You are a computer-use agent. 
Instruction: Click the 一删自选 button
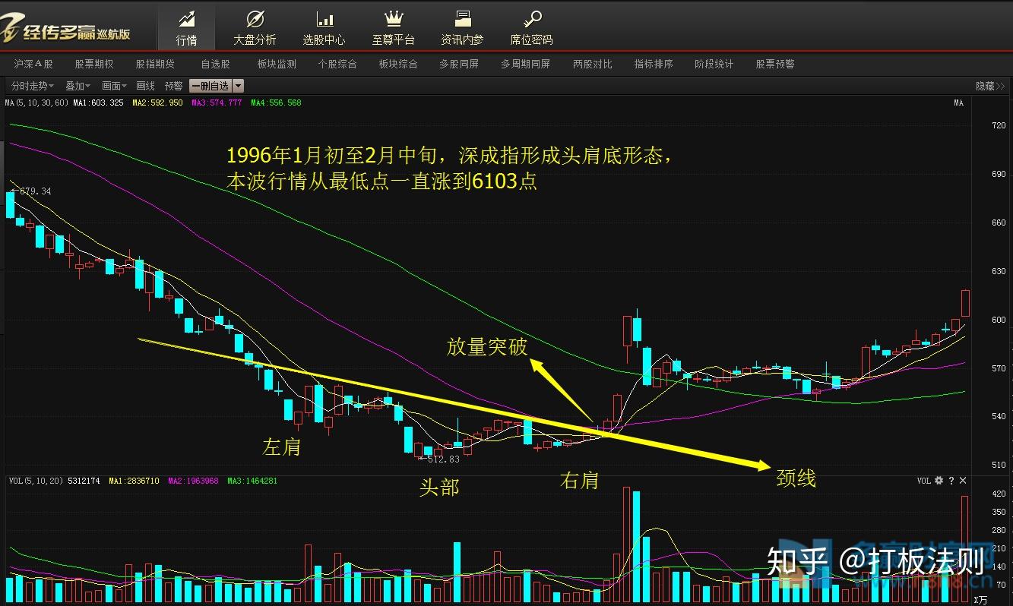210,86
